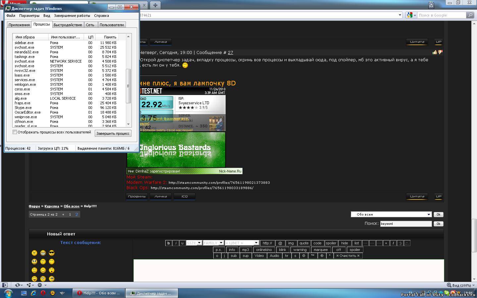Switch to the Пользователи tab
477x298 pixels.
point(112,25)
